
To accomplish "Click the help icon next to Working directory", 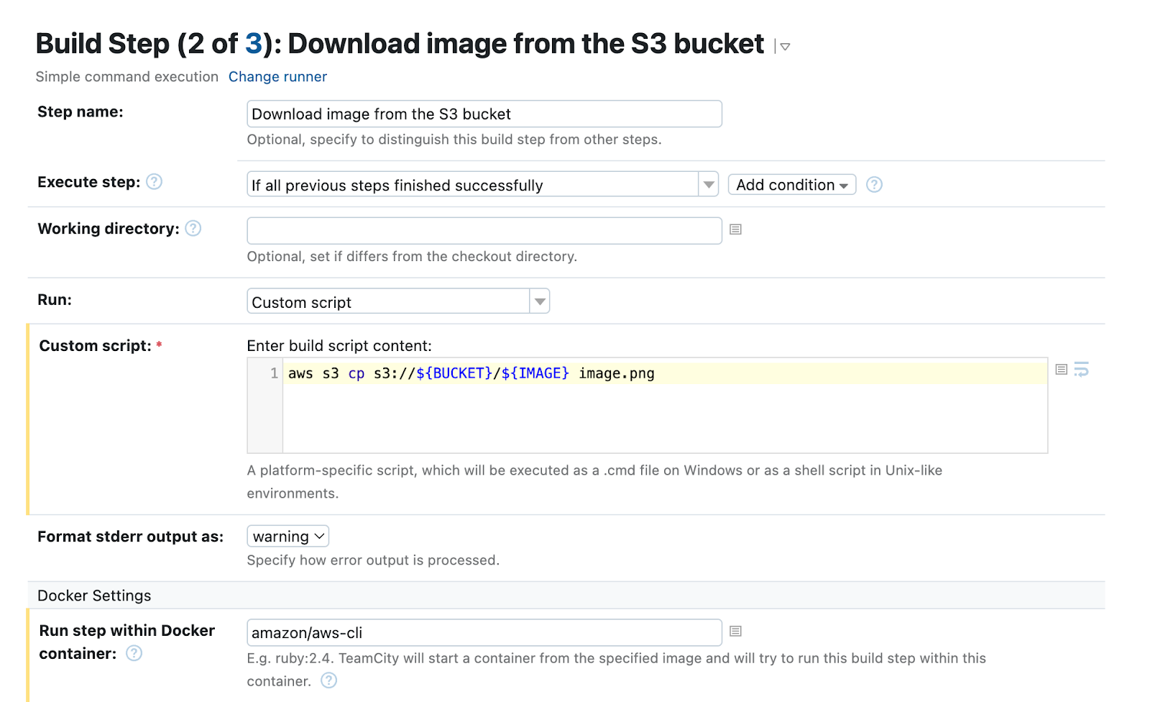I will click(x=193, y=229).
